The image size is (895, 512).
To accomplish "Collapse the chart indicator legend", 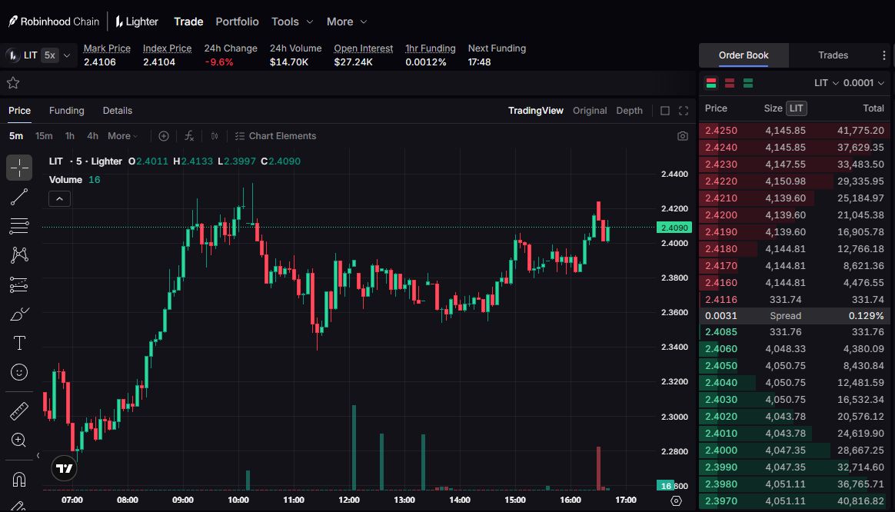I will pyautogui.click(x=59, y=198).
